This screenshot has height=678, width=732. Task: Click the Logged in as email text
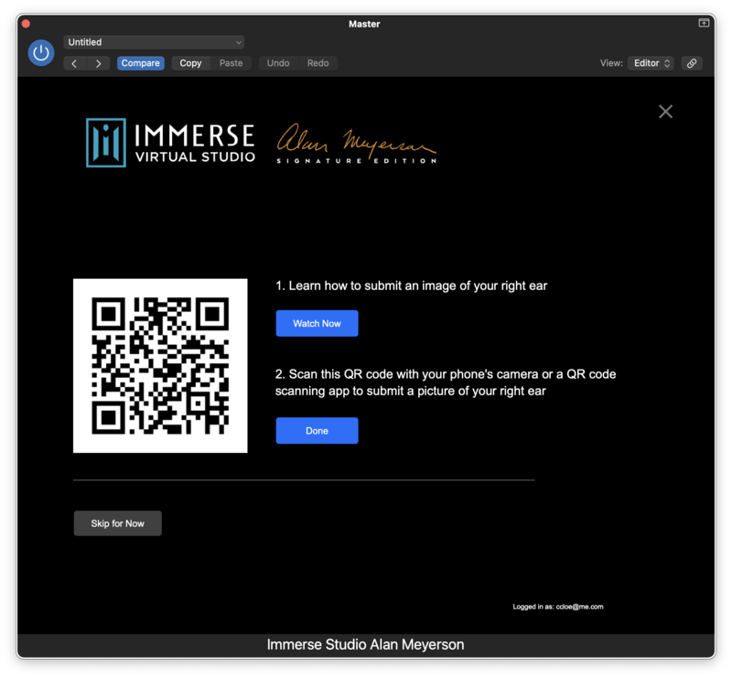point(558,607)
